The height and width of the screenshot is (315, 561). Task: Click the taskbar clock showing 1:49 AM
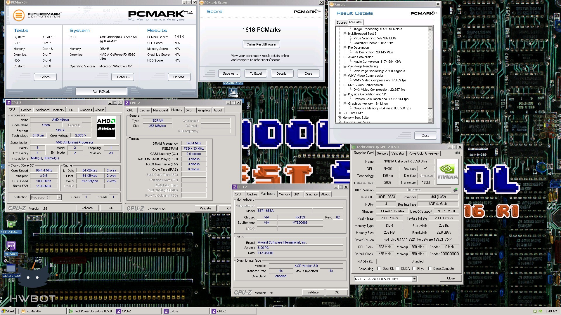click(551, 311)
